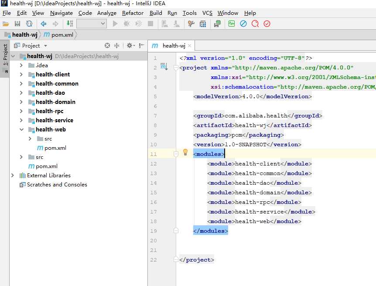This screenshot has width=376, height=286.
Task: Navigate back with the blue left arrow
Action: point(44,24)
